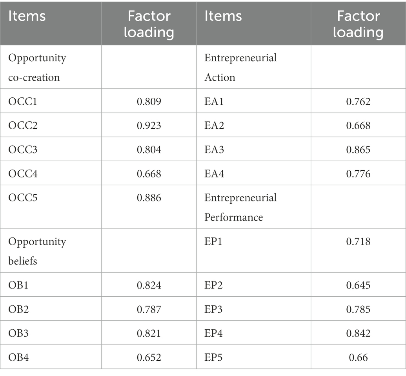406x376 pixels.
Task: Click the 0.787 value for OB2
Action: 149,309
